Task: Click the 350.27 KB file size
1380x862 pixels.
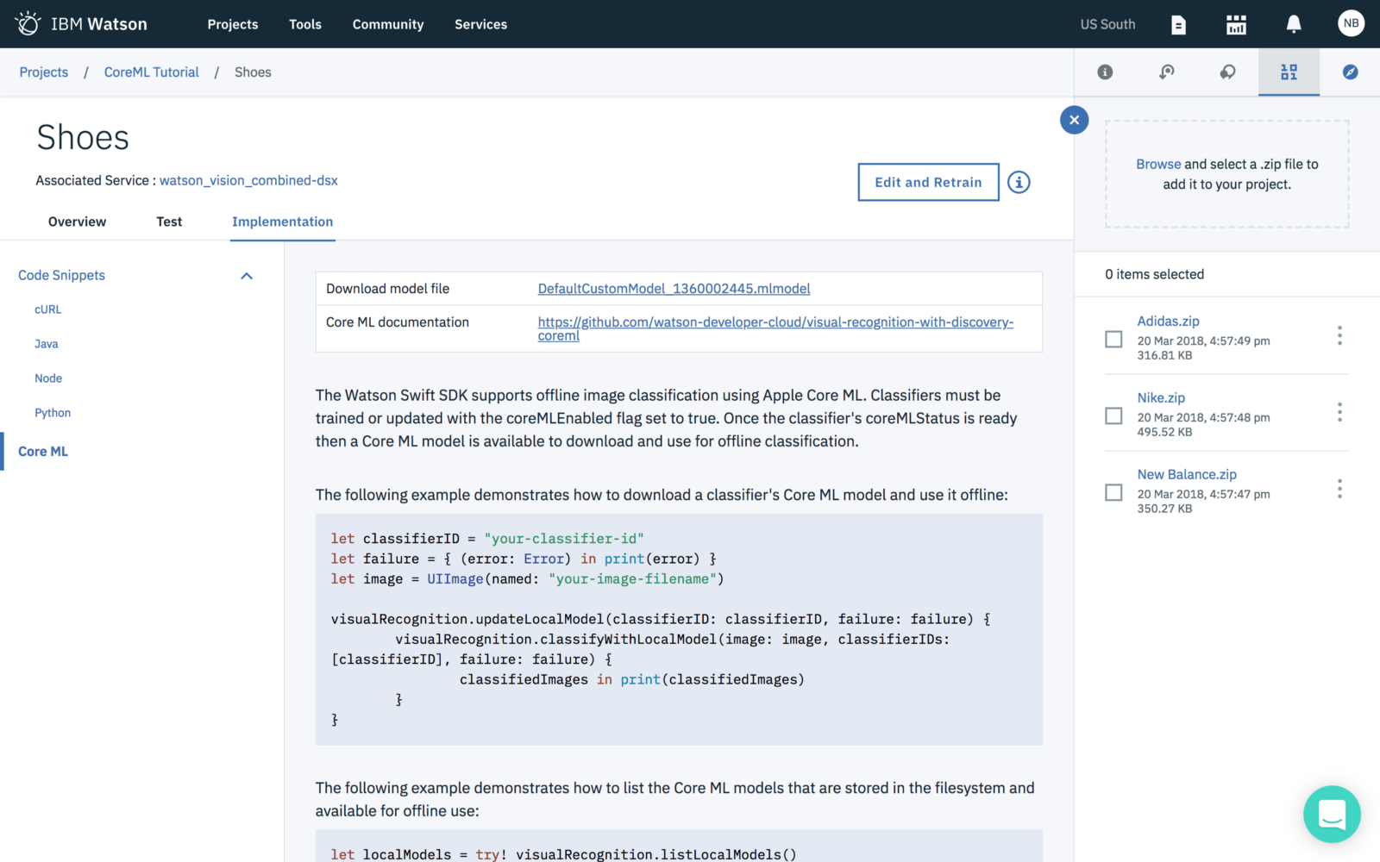Action: 1164,509
